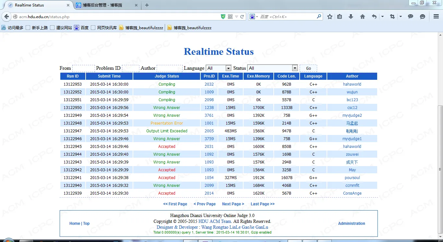443x242 pixels.
Task: Open the Language dropdown
Action: click(219, 68)
